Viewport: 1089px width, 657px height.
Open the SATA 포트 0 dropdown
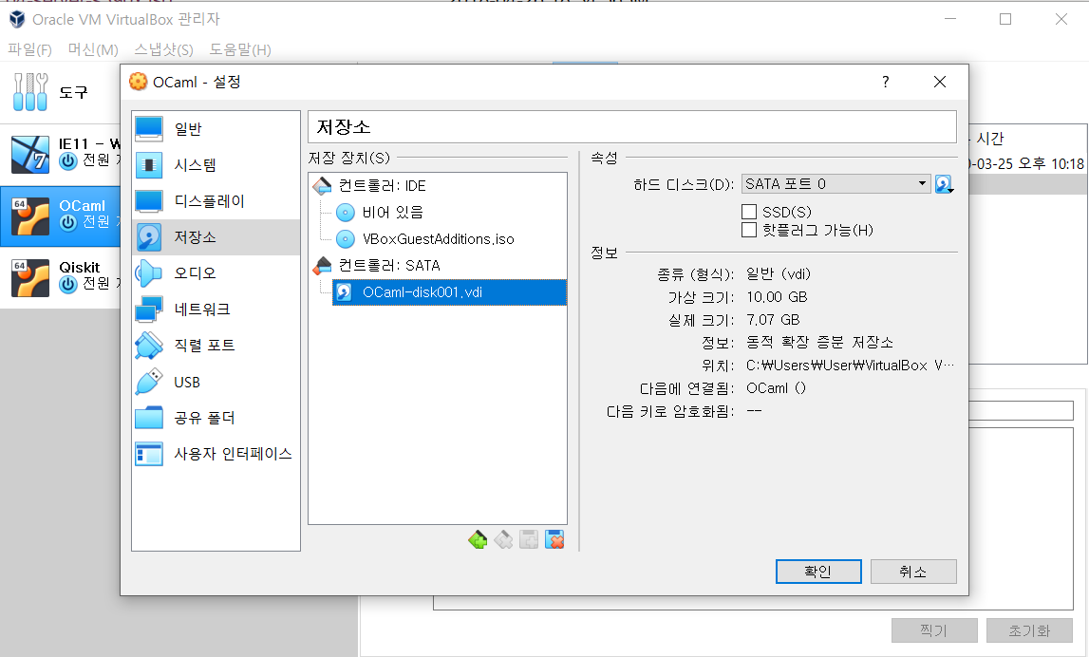click(836, 184)
